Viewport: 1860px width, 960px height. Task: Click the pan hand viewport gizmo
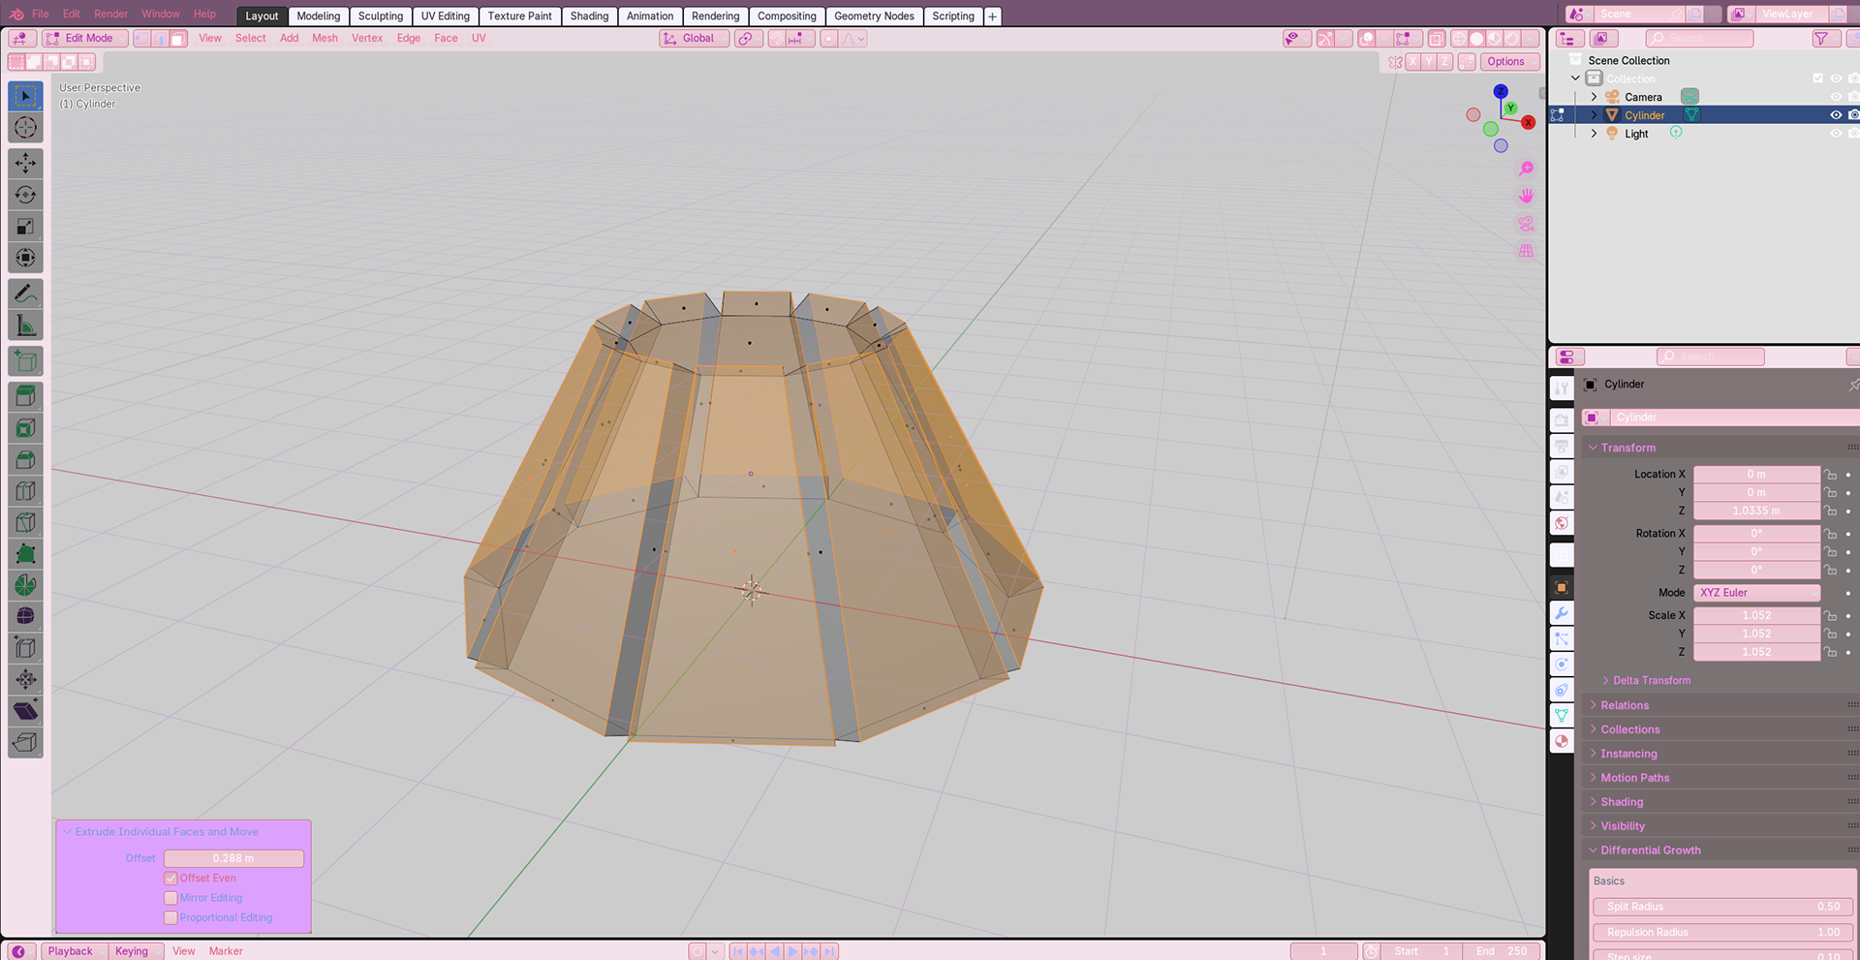click(1526, 196)
